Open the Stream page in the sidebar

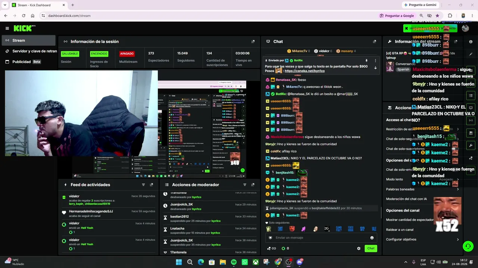pyautogui.click(x=28, y=40)
